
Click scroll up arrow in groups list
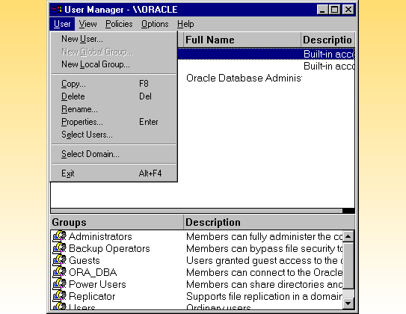(348, 236)
